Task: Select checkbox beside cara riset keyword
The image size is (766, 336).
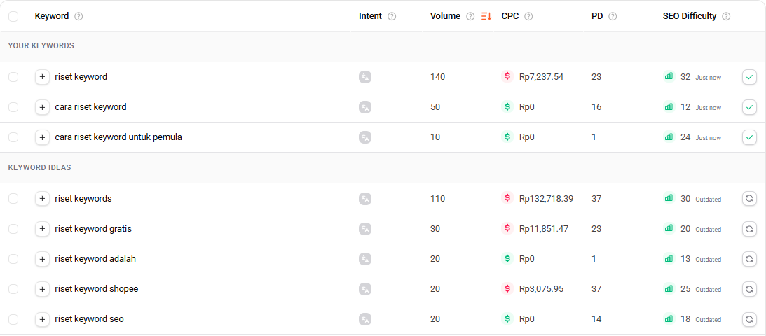Action: [x=13, y=107]
